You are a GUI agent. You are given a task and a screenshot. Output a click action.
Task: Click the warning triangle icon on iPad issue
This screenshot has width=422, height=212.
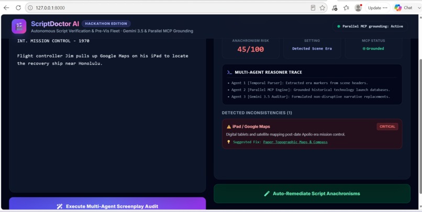[229, 127]
